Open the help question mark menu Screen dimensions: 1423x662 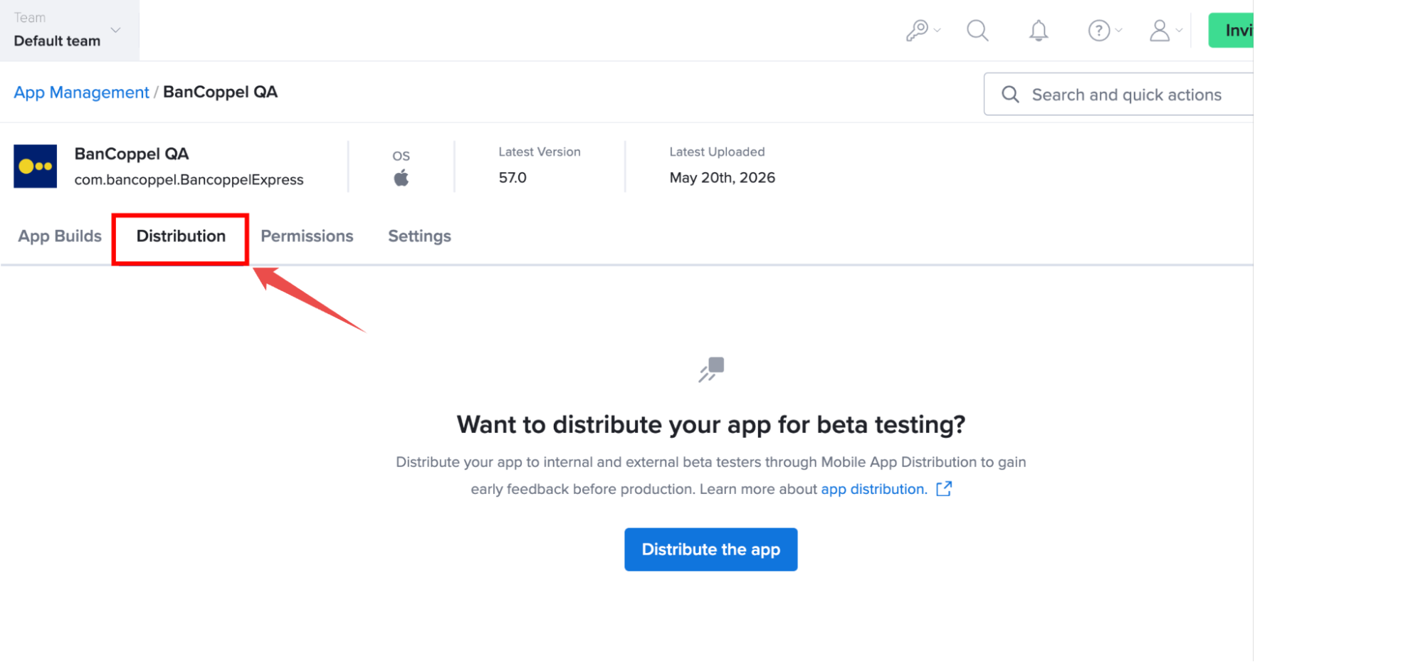pyautogui.click(x=1104, y=31)
